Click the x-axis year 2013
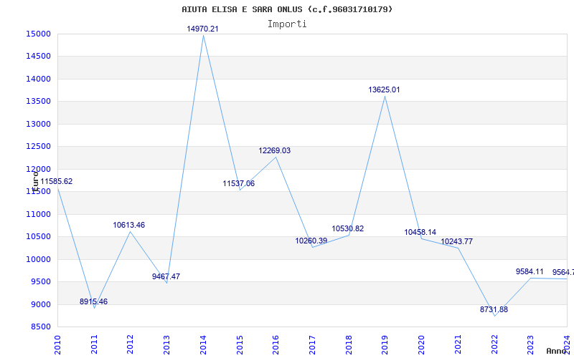This screenshot has height=358, width=574. [166, 344]
